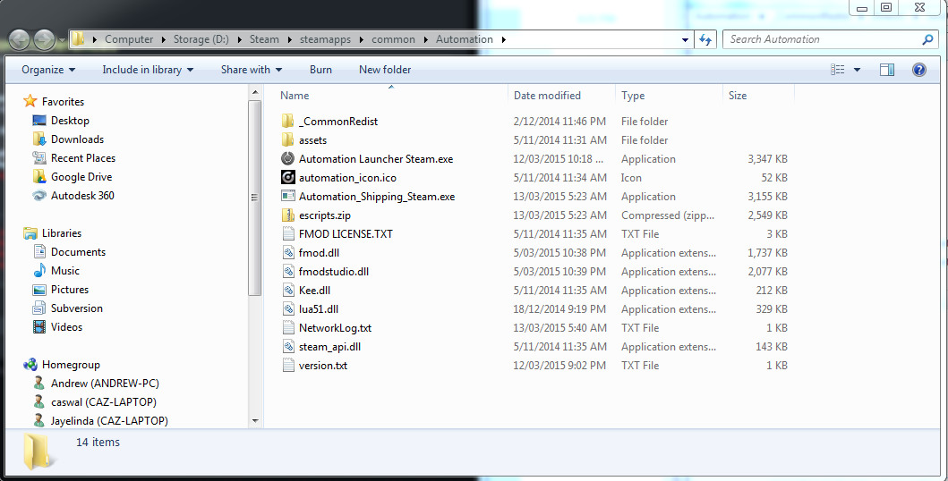
Task: Open the Documents library
Action: (x=70, y=251)
